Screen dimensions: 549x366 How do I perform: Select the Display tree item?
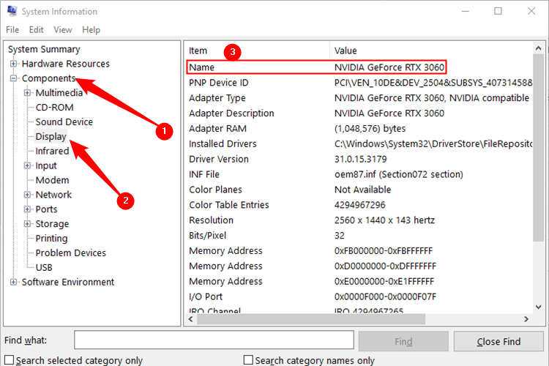[x=51, y=137]
